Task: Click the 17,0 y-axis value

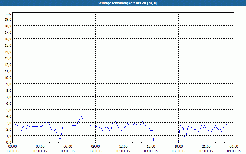Action: pyautogui.click(x=9, y=32)
